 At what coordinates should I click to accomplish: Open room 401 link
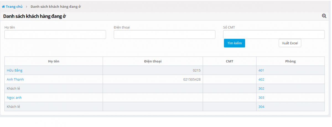tap(261, 70)
